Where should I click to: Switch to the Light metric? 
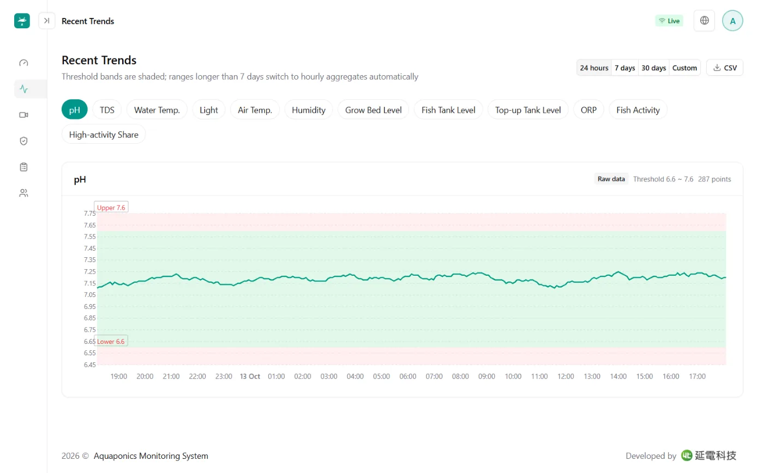(x=209, y=110)
